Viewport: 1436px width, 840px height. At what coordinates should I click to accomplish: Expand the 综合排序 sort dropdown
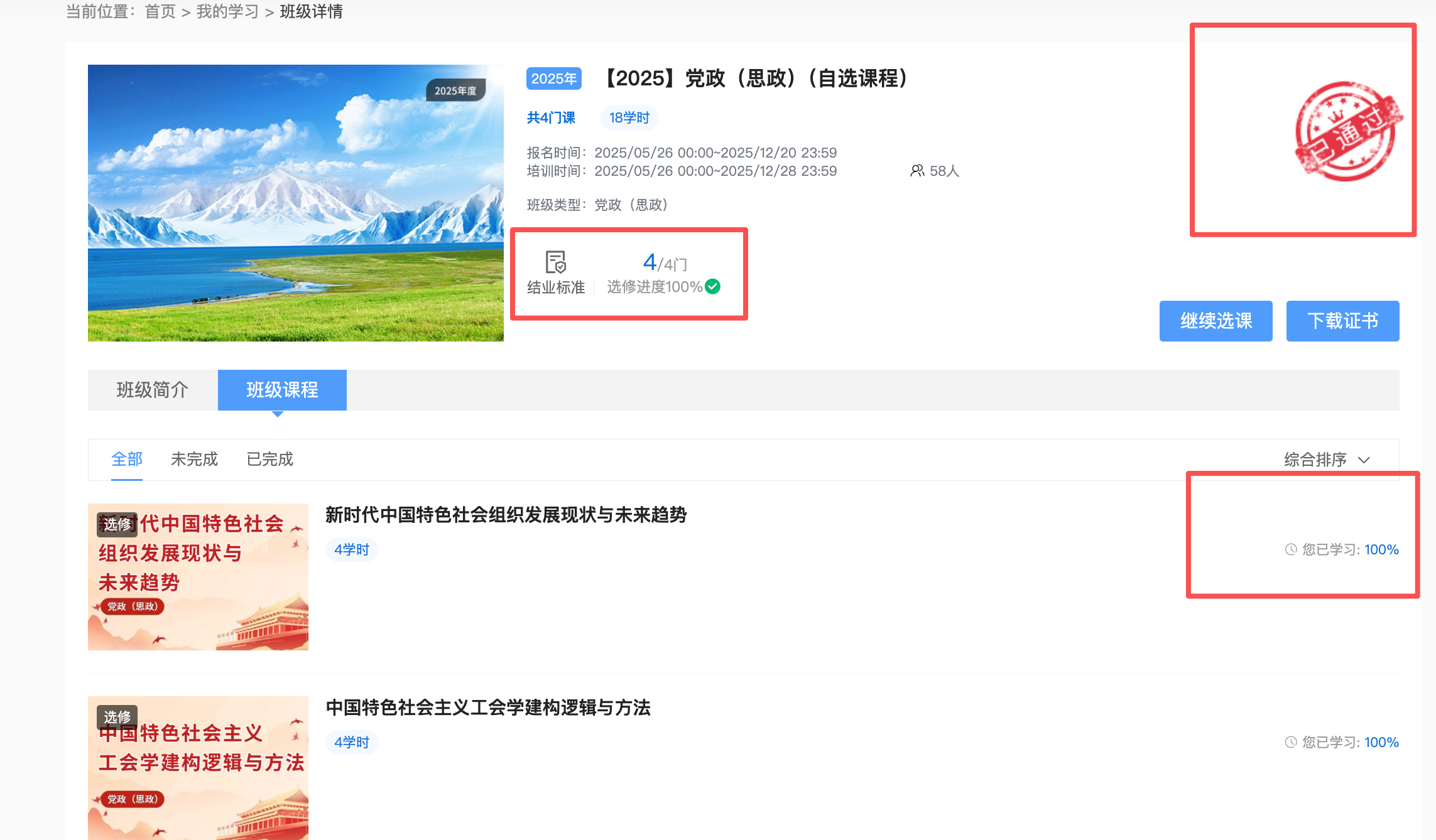(x=1315, y=460)
